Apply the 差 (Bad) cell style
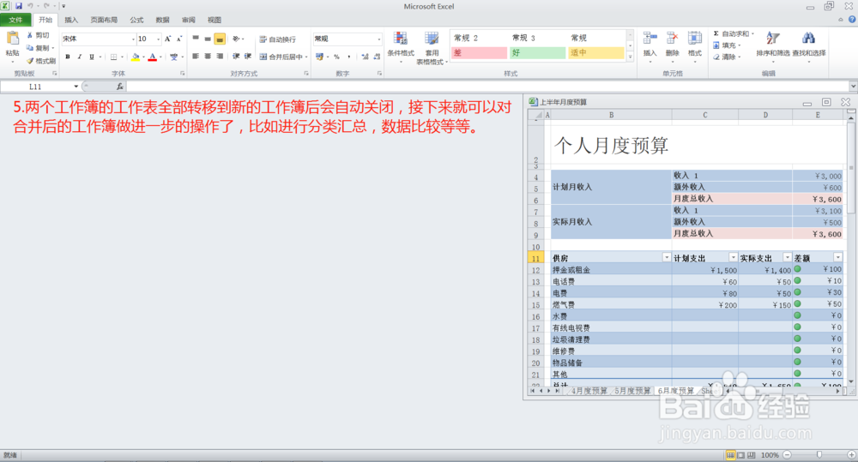The width and height of the screenshot is (858, 462). point(480,53)
